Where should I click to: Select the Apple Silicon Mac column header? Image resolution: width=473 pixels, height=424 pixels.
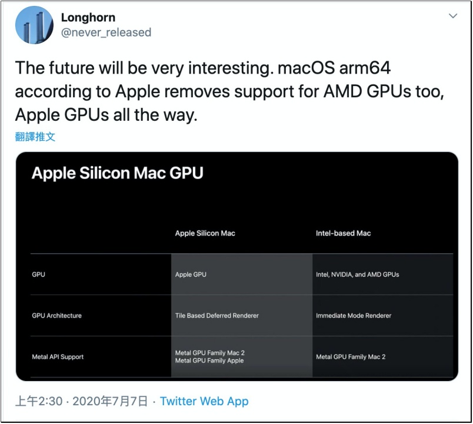point(205,233)
